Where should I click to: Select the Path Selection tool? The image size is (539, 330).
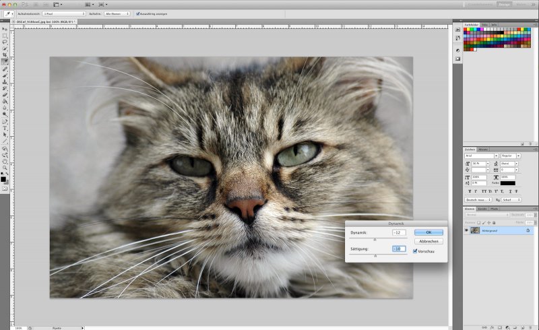(x=5, y=135)
